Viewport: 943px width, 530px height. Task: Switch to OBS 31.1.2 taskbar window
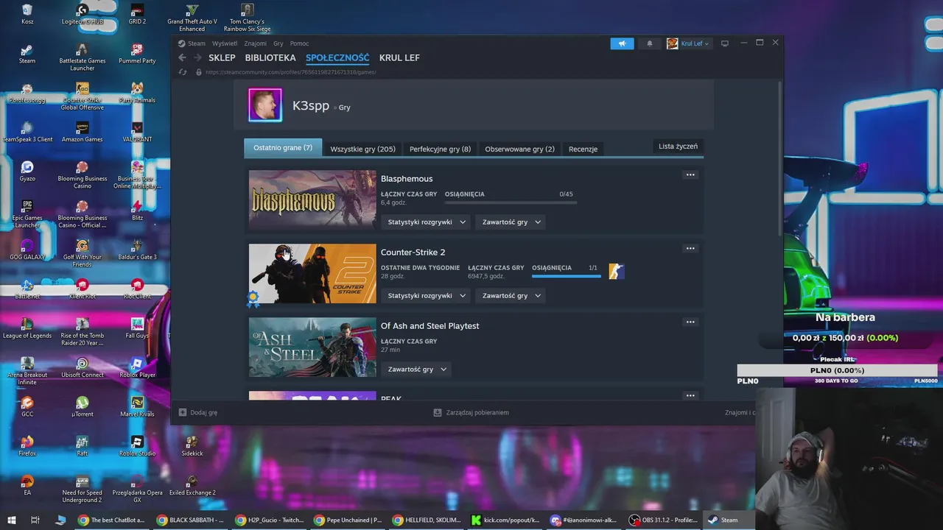(x=663, y=520)
